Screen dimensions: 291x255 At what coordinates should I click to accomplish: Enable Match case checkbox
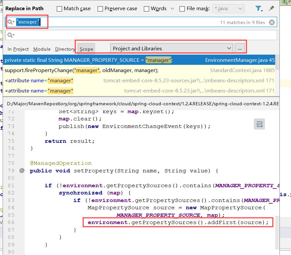click(59, 9)
